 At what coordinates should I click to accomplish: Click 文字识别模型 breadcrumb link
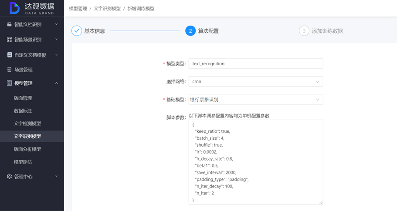tap(107, 9)
